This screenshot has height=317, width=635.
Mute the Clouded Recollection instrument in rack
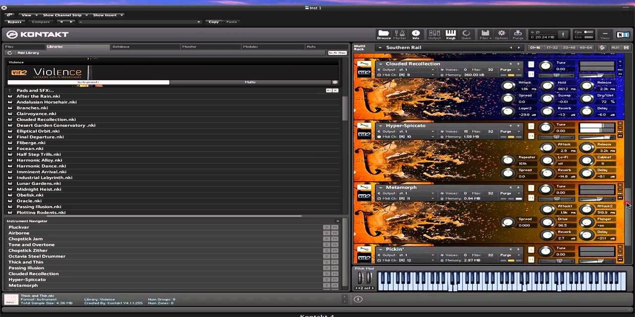click(x=531, y=74)
